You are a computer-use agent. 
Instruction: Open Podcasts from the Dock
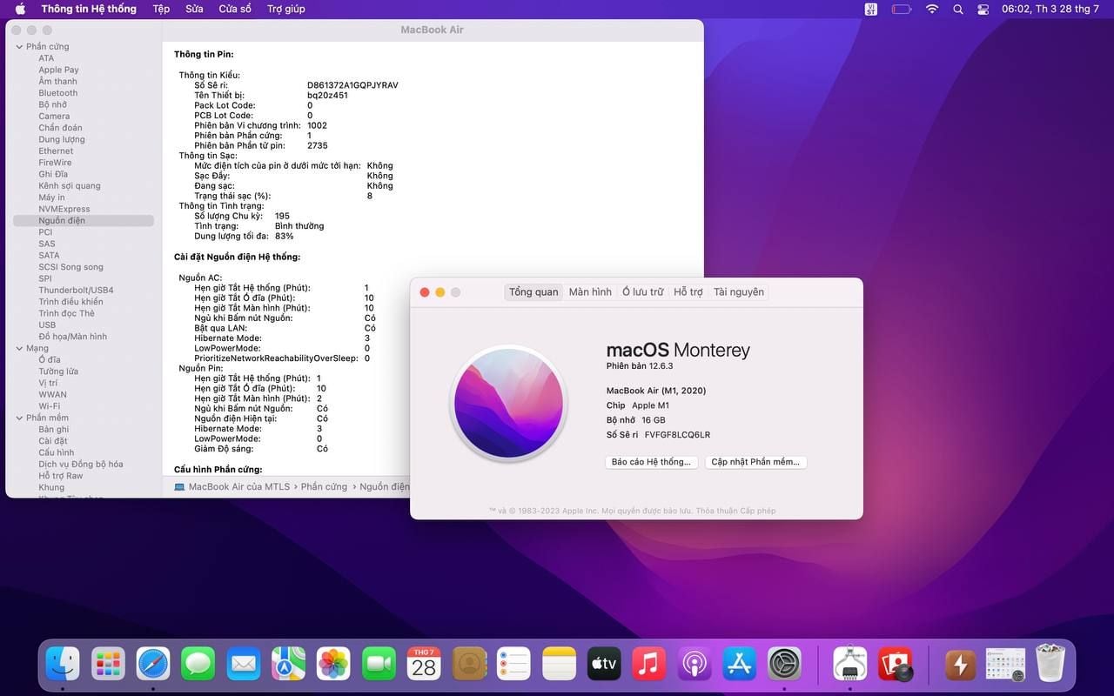[x=695, y=665]
